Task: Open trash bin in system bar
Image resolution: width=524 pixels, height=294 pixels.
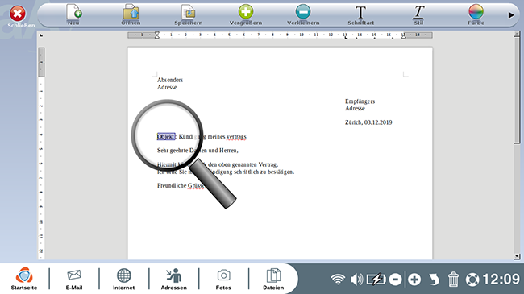Action: coord(453,280)
